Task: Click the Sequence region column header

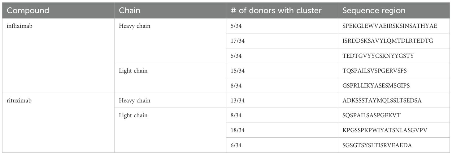Action: pyautogui.click(x=374, y=10)
